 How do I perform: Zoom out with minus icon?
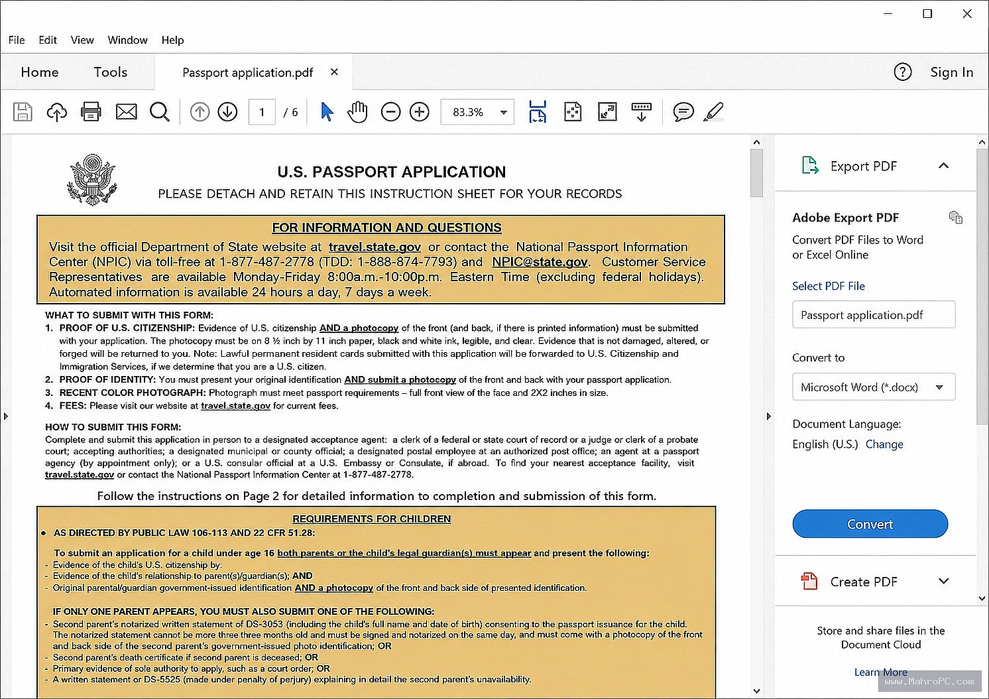coord(391,112)
